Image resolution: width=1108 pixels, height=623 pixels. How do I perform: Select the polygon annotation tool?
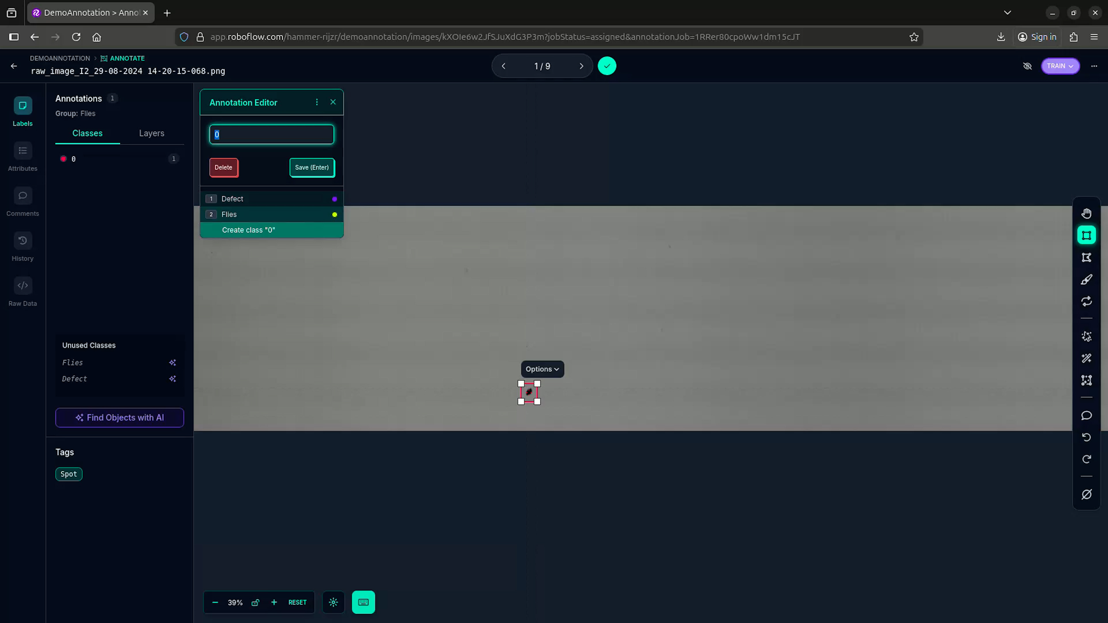1086,258
